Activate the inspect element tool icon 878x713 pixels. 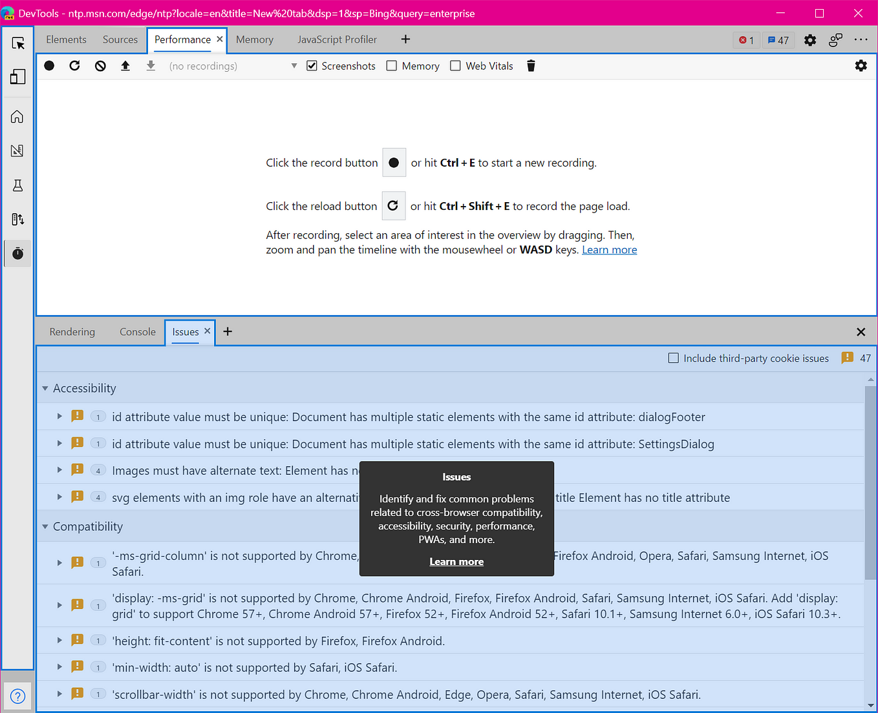pyautogui.click(x=18, y=43)
